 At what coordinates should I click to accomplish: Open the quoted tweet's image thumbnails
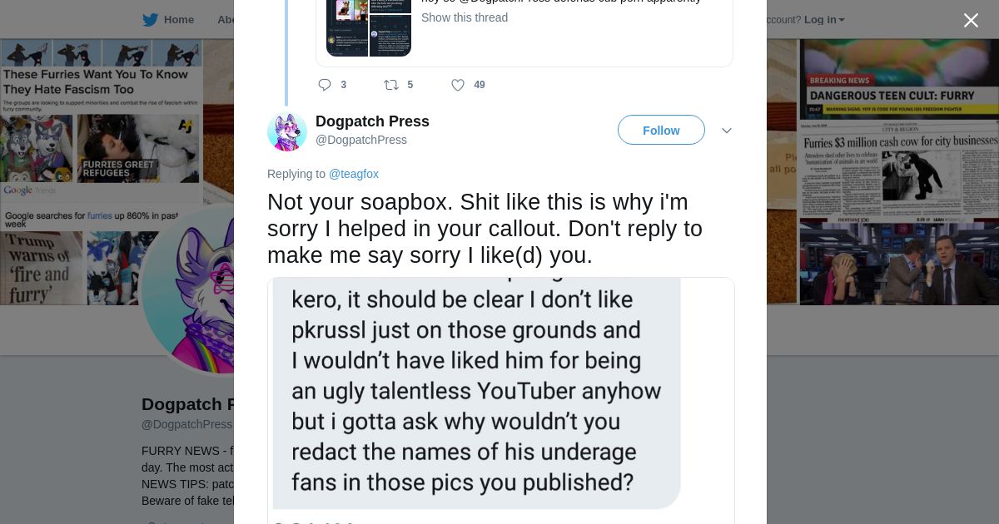coord(369,28)
